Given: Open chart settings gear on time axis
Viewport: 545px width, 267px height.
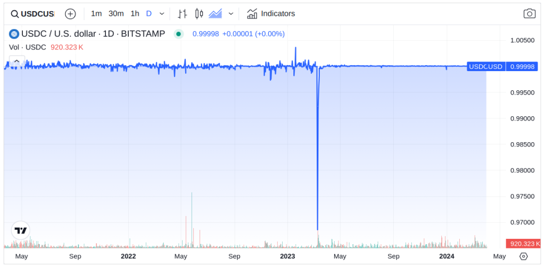Looking at the screenshot, I should [524, 256].
